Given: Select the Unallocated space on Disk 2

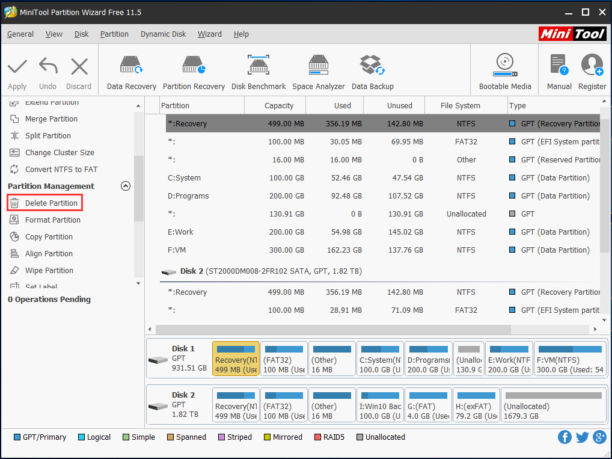Looking at the screenshot, I should pos(552,404).
